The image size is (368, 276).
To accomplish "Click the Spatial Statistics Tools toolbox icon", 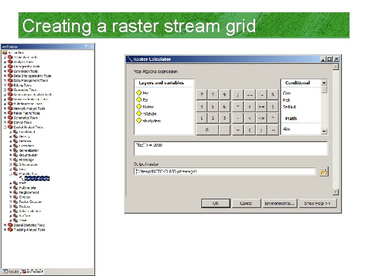I will click(10, 225).
